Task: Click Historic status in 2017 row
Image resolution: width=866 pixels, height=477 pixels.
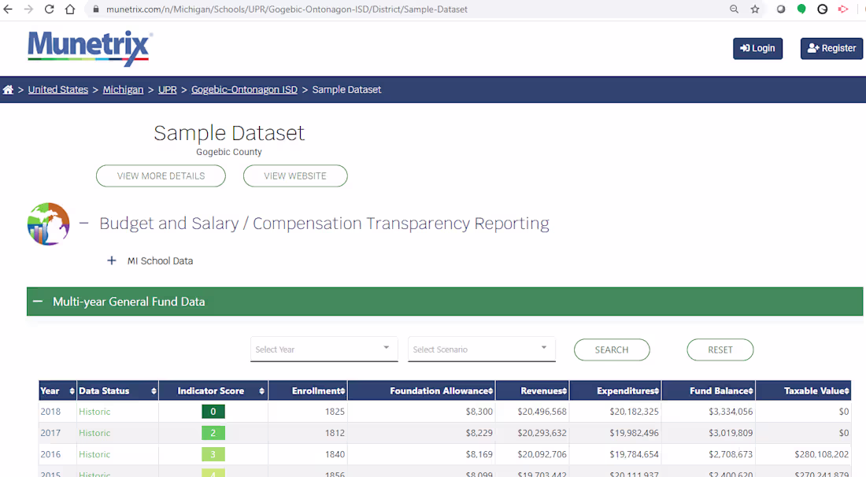Action: point(94,433)
